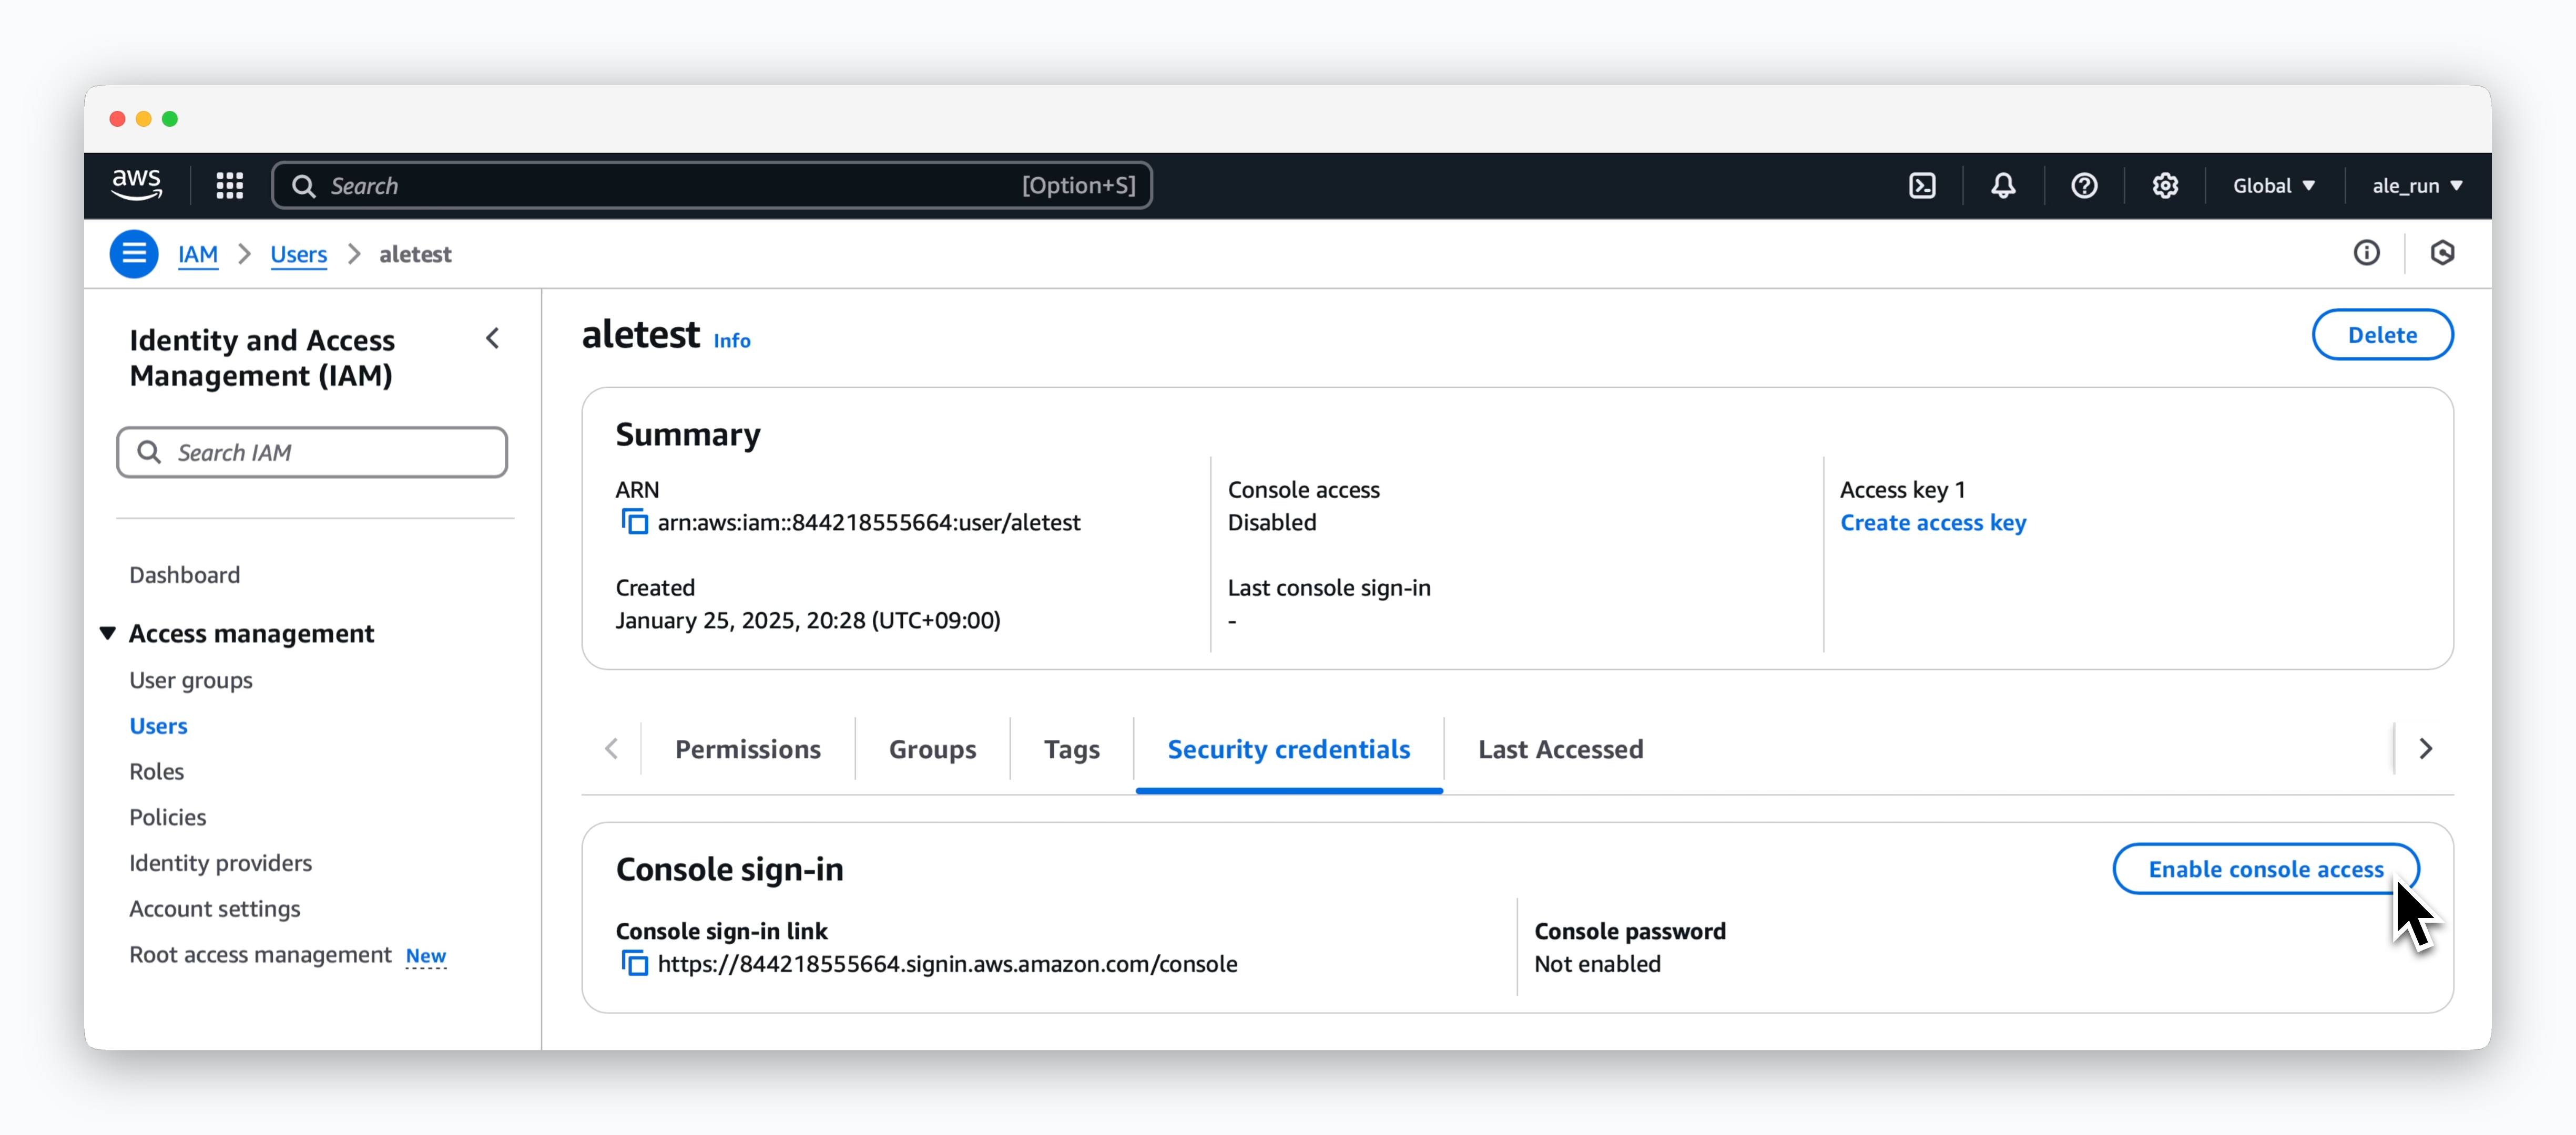Click the 'Not enabled' console password value
Viewport: 2576px width, 1135px height.
coord(1597,964)
